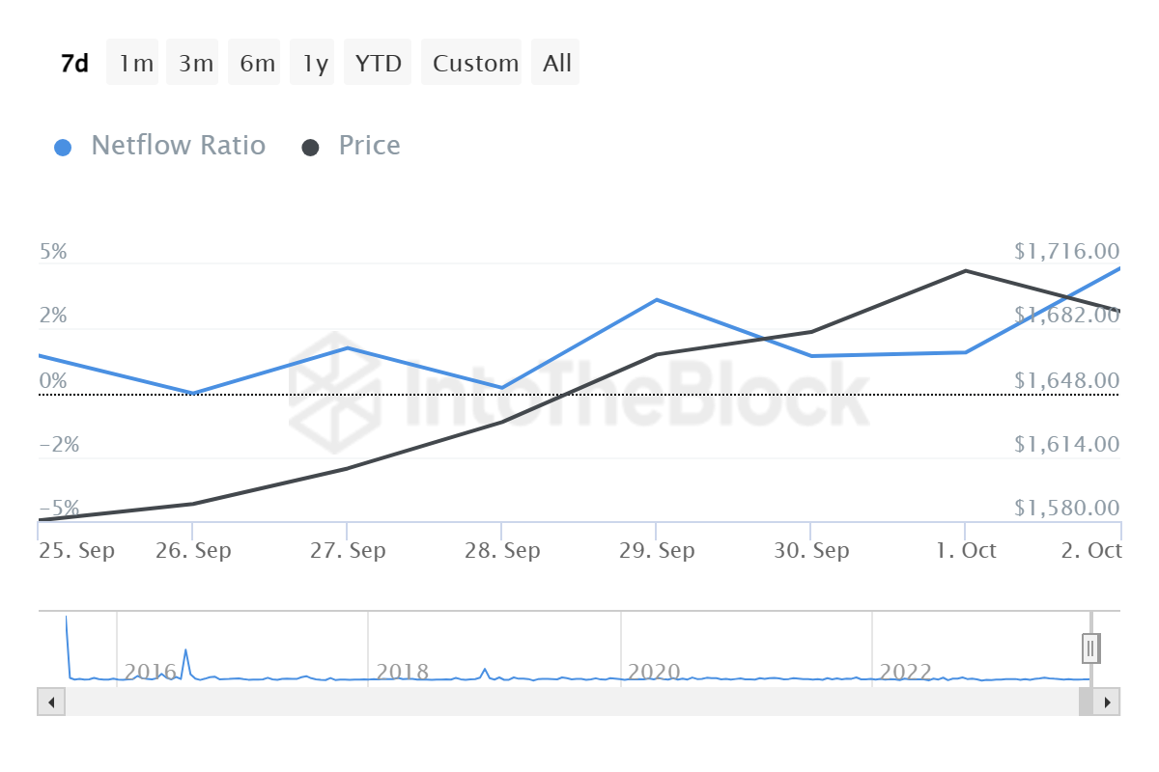The height and width of the screenshot is (772, 1159).
Task: Open the Custom date range picker
Action: [475, 64]
